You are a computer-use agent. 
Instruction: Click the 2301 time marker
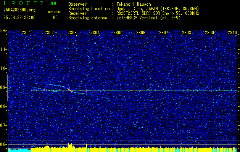pyautogui.click(x=26, y=32)
